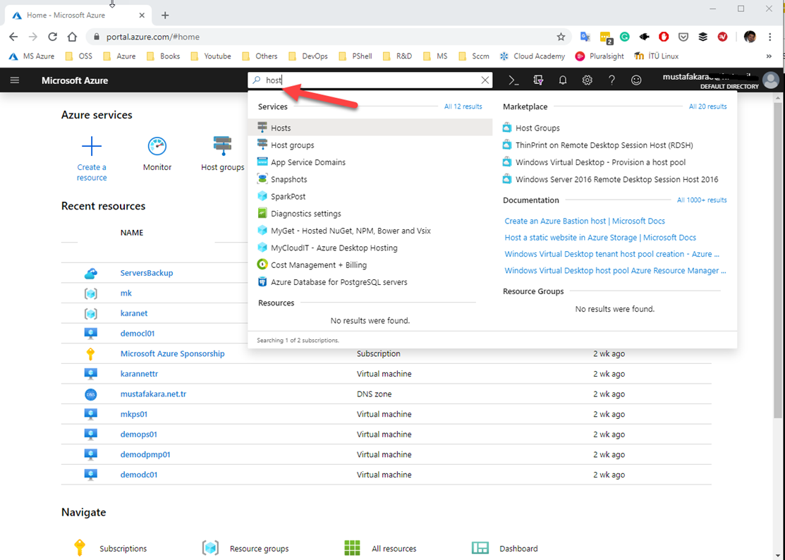
Task: Select Diagnostics settings result
Action: click(370, 213)
